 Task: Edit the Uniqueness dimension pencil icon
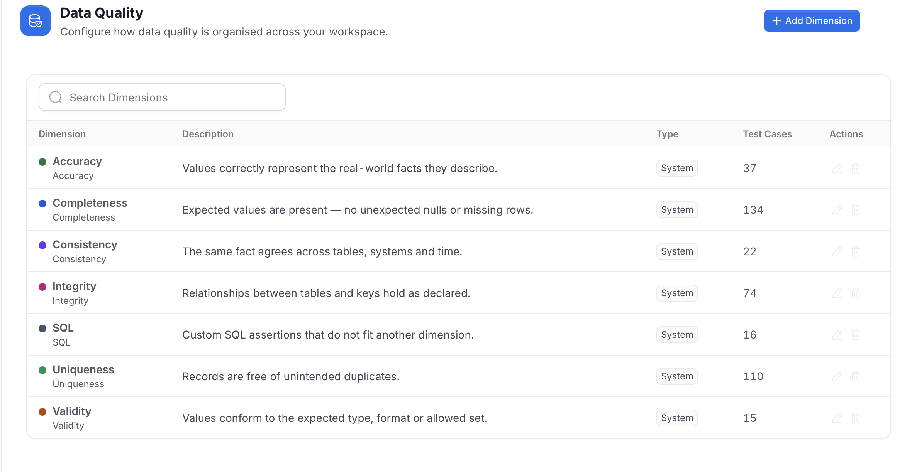(837, 376)
